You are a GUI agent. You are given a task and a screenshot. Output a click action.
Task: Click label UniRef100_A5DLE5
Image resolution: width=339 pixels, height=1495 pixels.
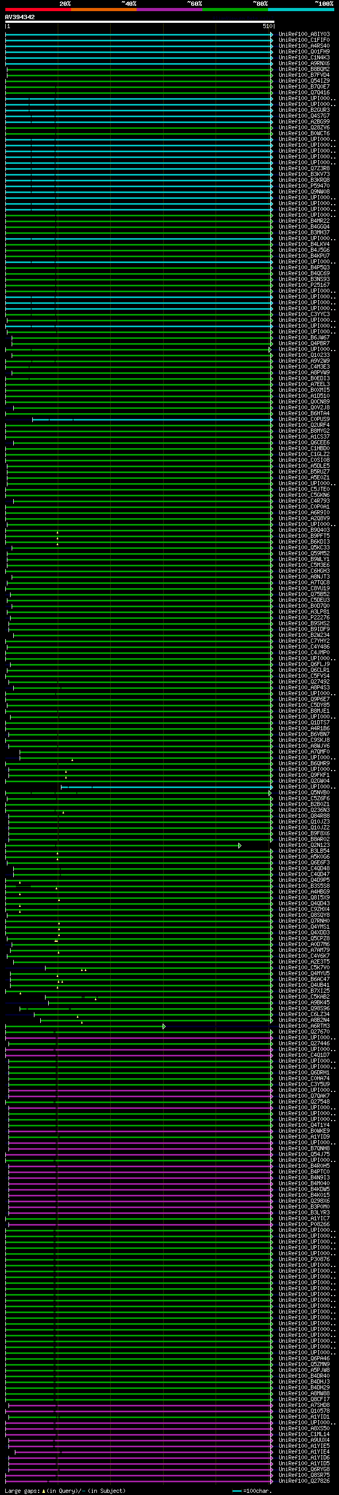(304, 466)
